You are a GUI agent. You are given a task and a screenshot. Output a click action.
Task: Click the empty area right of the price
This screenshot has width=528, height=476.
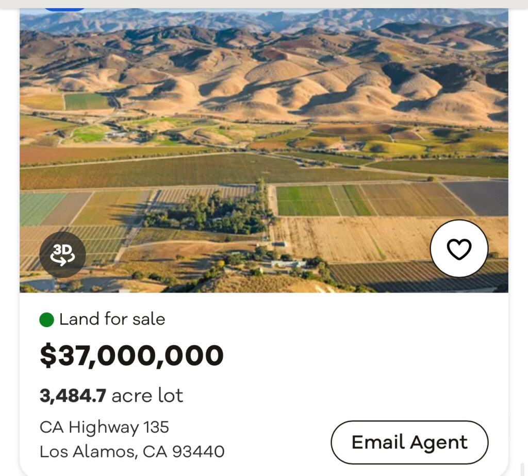[361, 355]
